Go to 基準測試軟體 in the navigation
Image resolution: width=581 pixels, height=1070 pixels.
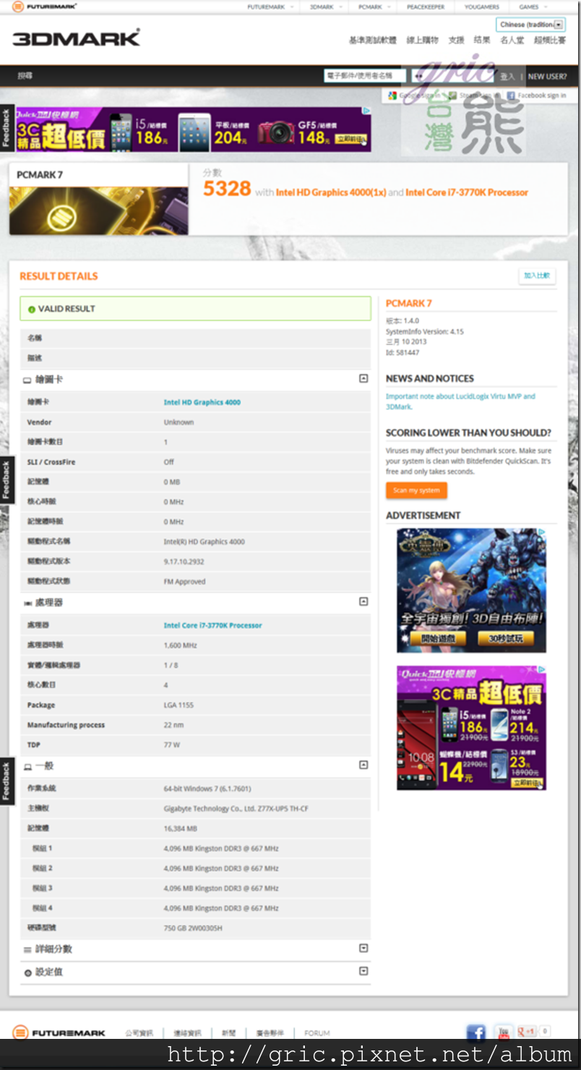point(373,41)
